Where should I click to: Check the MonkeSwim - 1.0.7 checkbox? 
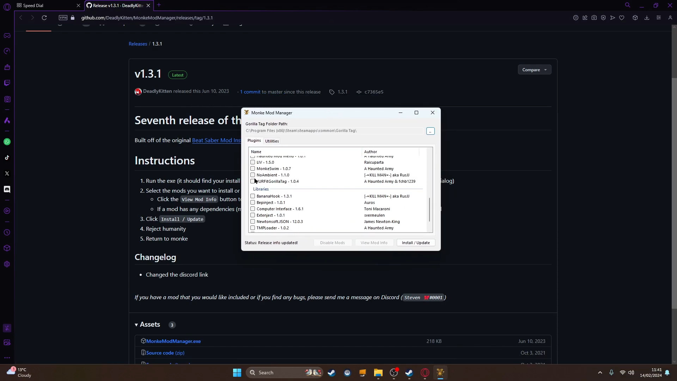(252, 169)
